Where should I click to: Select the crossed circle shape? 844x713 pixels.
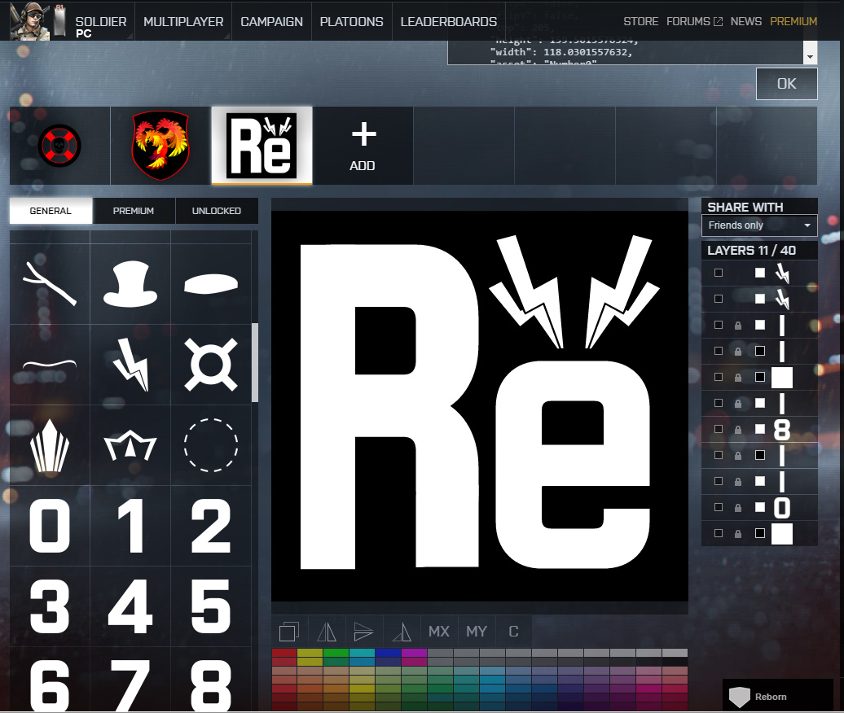(x=211, y=364)
